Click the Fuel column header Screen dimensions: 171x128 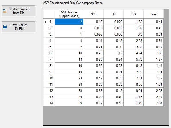[154, 14]
